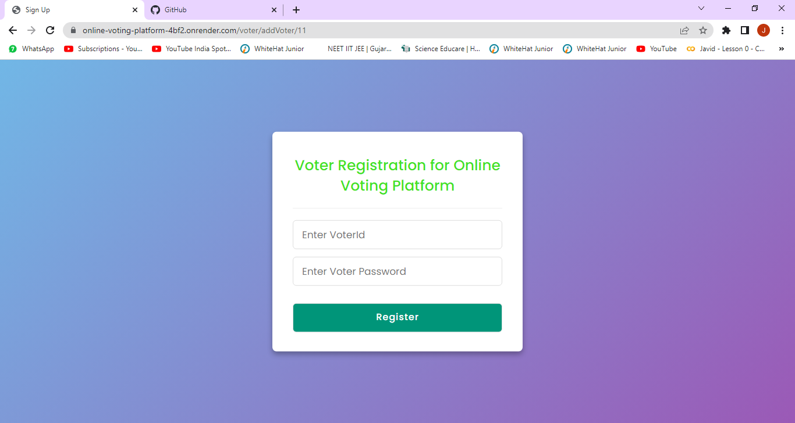Click the browser back arrow
The height and width of the screenshot is (423, 795).
(13, 30)
